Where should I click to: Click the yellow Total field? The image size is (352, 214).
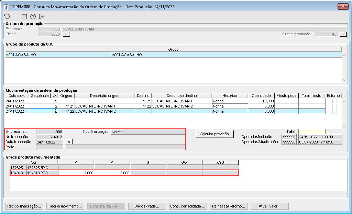pyautogui.click(x=312, y=131)
